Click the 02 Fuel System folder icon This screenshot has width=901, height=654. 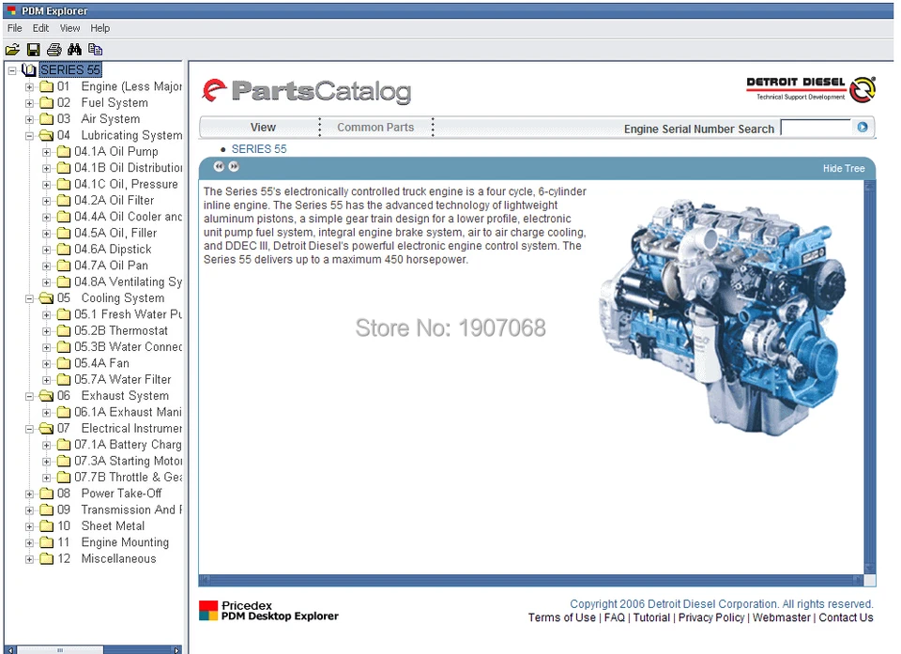tap(47, 103)
